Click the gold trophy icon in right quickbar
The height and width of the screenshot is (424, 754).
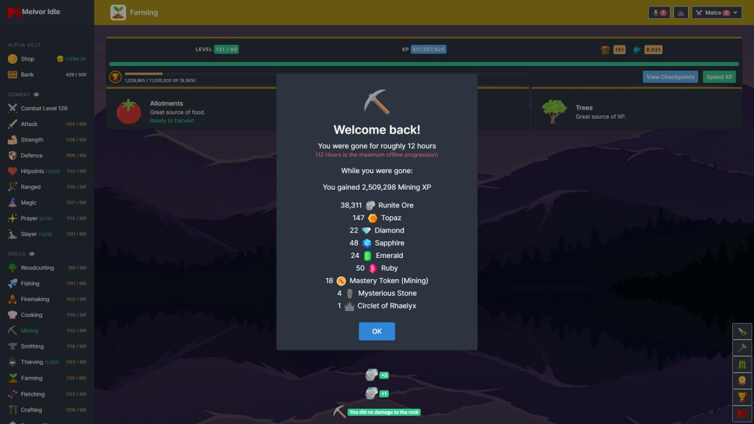(x=742, y=397)
